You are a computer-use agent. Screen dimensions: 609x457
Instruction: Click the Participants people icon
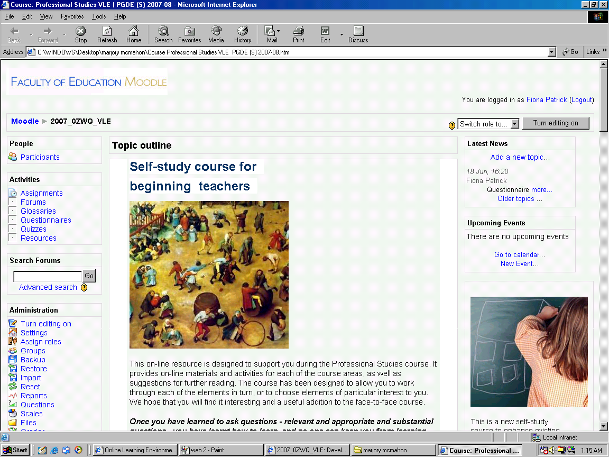click(x=13, y=157)
